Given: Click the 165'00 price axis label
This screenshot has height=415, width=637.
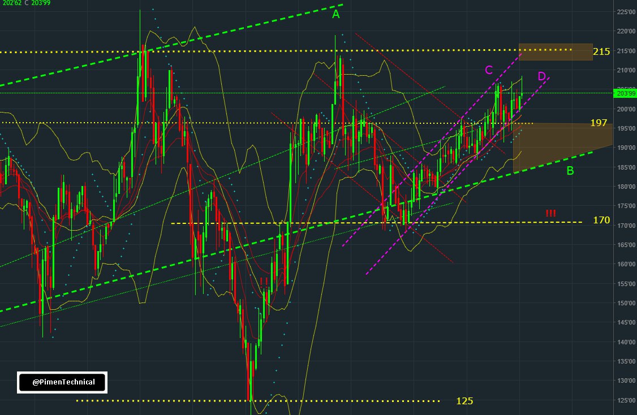Looking at the screenshot, I should coord(626,245).
